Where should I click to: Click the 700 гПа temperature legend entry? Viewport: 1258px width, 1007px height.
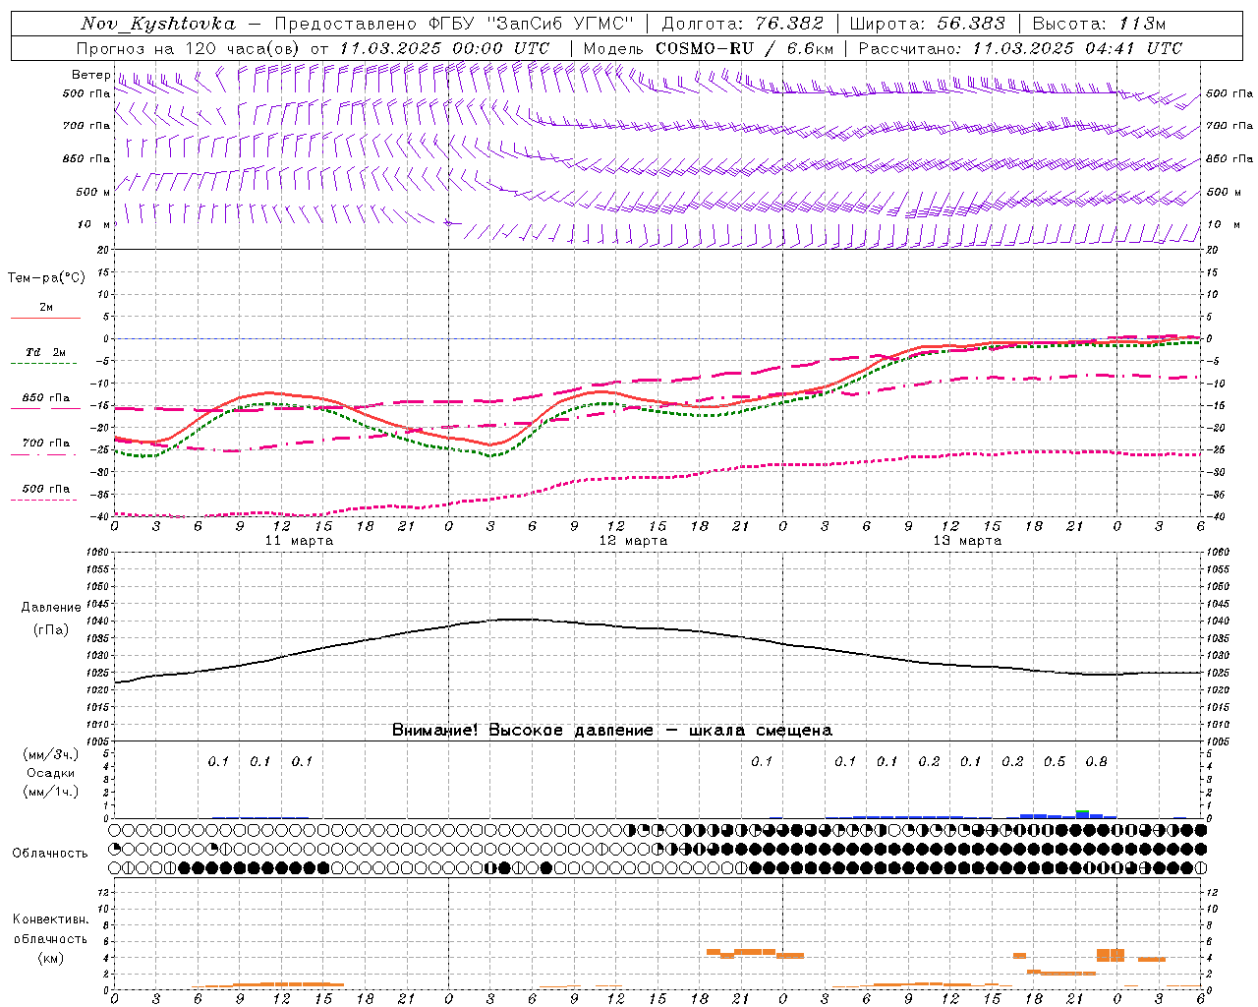click(x=46, y=444)
